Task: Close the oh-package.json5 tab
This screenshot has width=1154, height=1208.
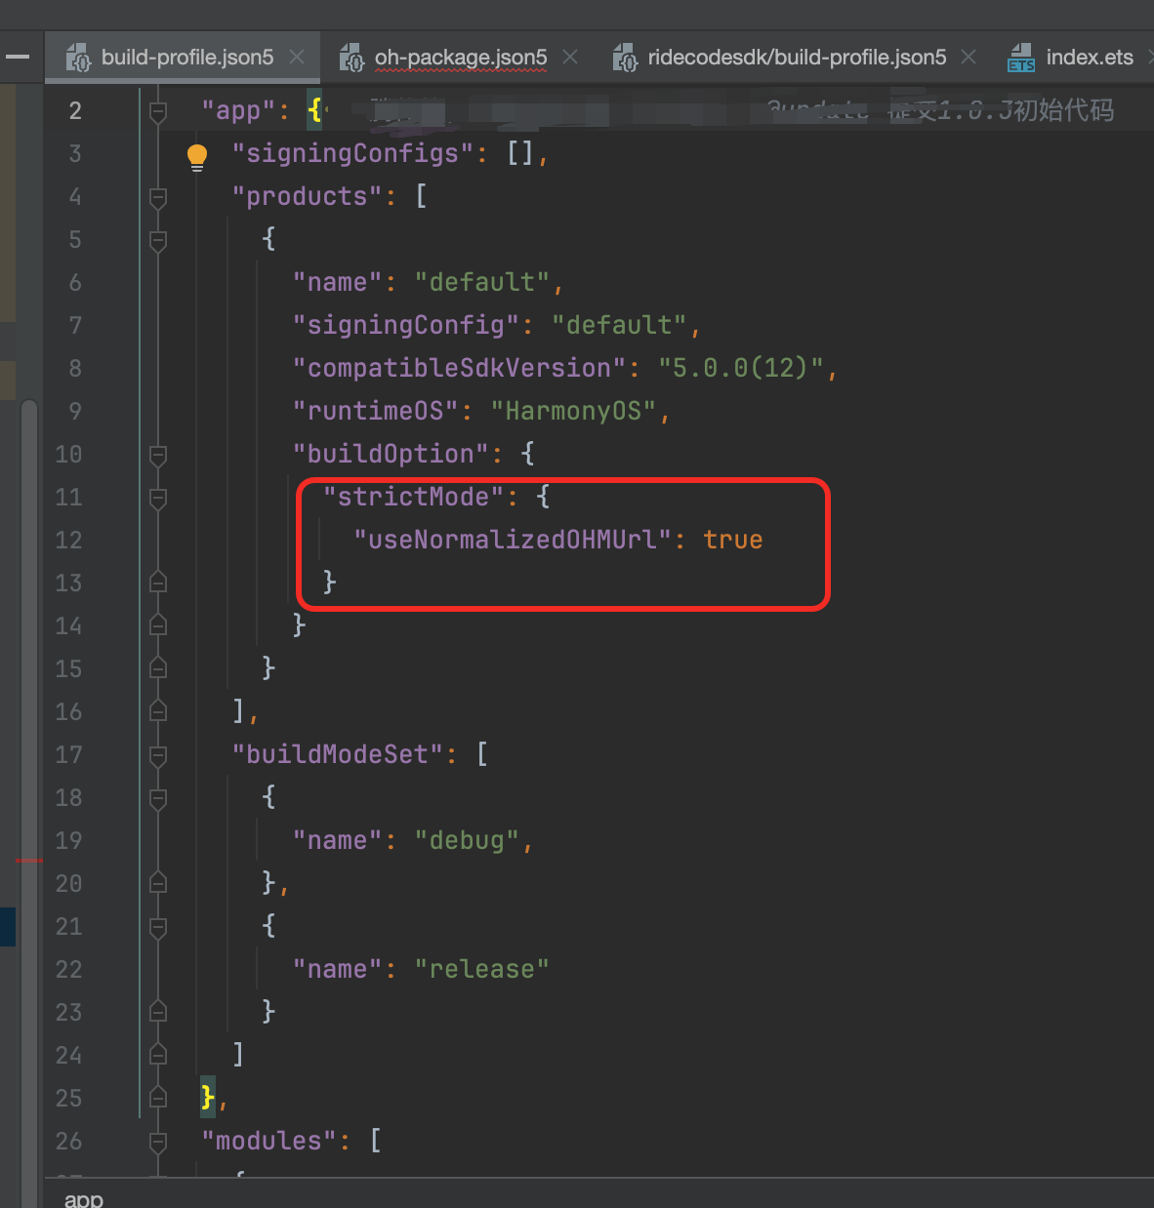Action: click(570, 58)
